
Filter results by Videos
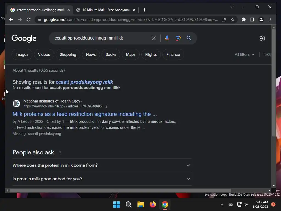44,55
